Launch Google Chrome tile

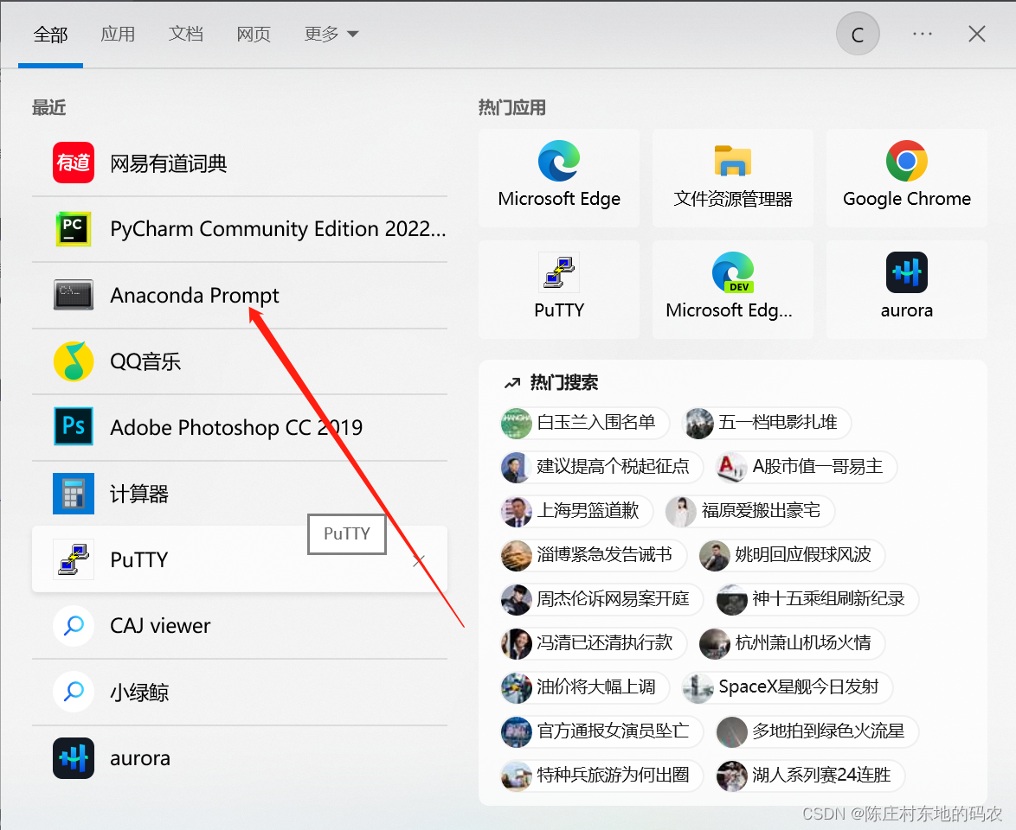(x=906, y=178)
